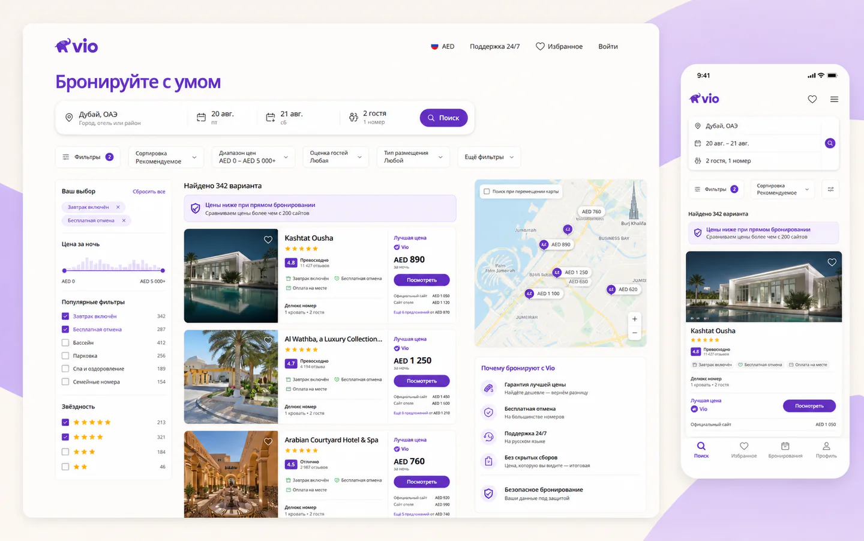Screen dimensions: 864x541
Task: Enable the Спа и оздоровление filter
Action: coord(65,369)
